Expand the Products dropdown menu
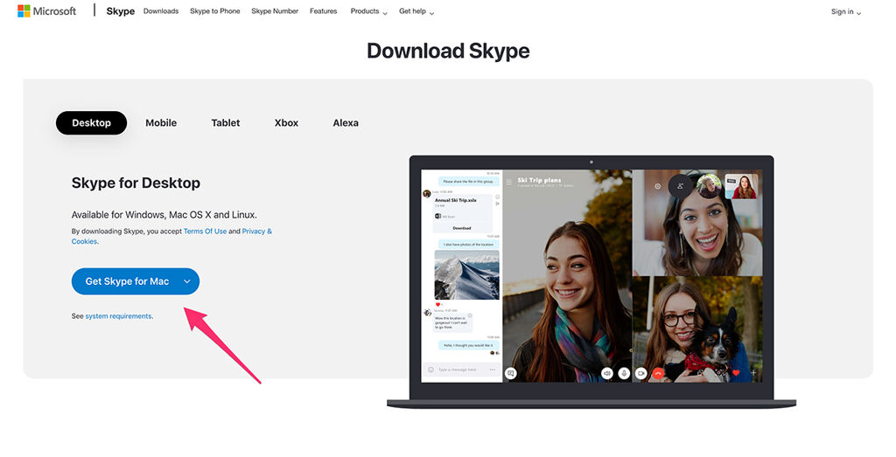This screenshot has height=457, width=896. 368,11
